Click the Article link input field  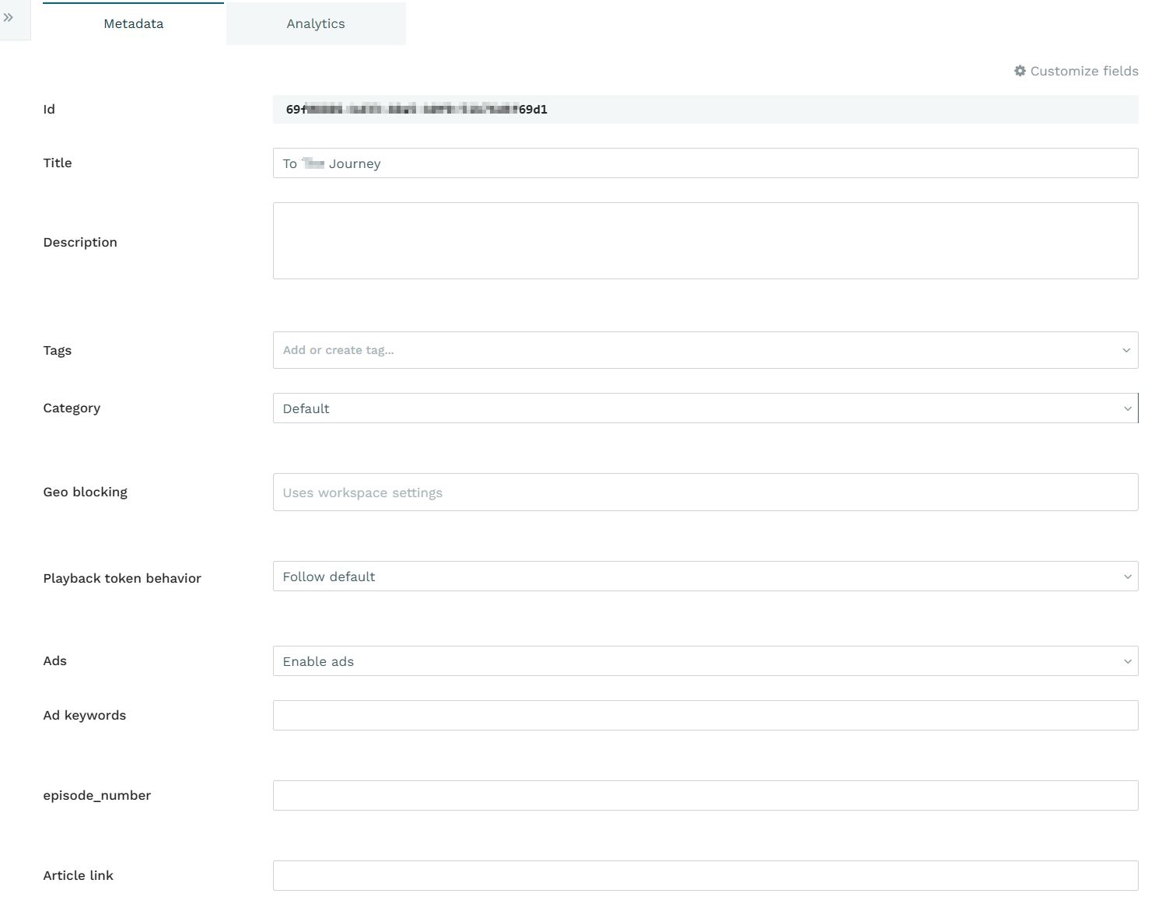coord(705,875)
